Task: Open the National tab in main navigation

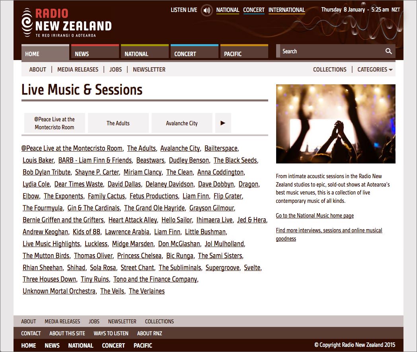Action: (x=145, y=51)
